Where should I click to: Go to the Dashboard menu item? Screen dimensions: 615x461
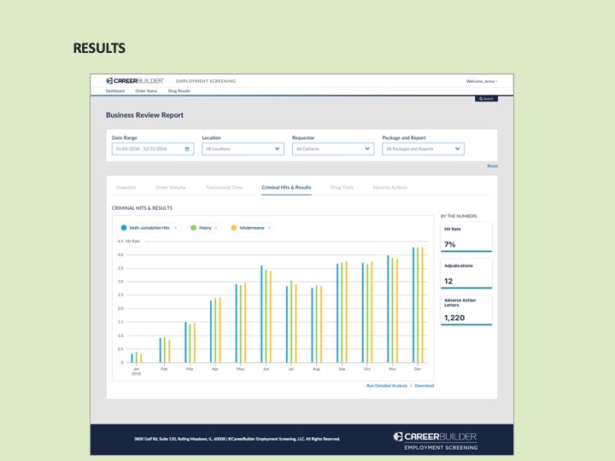point(115,91)
